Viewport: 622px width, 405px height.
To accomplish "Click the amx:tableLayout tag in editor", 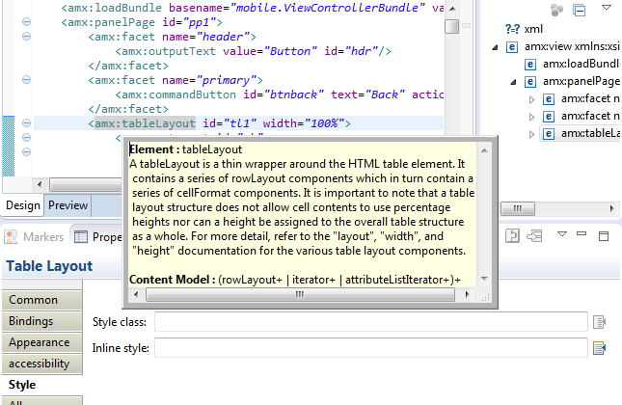I will click(x=145, y=123).
